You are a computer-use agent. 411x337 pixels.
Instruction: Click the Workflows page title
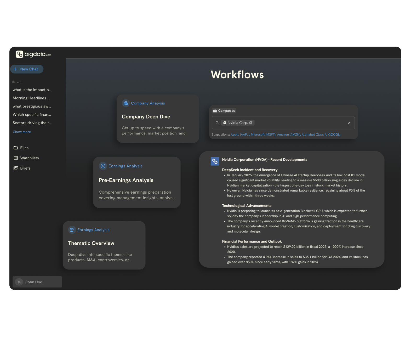click(237, 75)
